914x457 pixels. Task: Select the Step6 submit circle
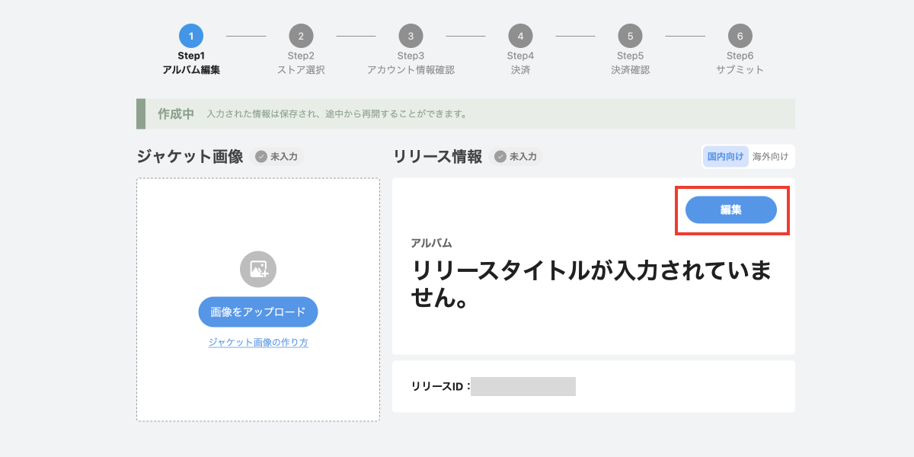pos(740,36)
